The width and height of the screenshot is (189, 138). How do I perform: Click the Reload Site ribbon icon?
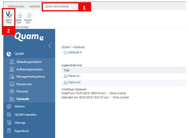(28, 15)
